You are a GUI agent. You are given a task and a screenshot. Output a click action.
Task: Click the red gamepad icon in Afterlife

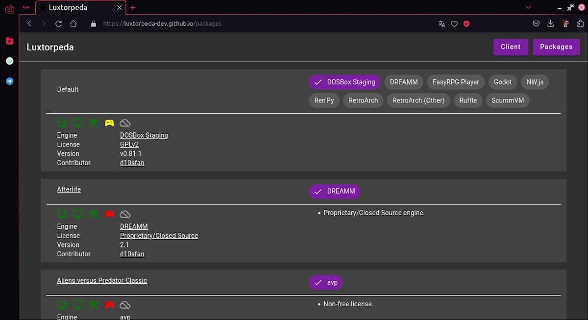pyautogui.click(x=109, y=214)
